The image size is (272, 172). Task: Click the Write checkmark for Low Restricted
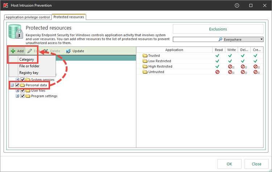coord(230,61)
